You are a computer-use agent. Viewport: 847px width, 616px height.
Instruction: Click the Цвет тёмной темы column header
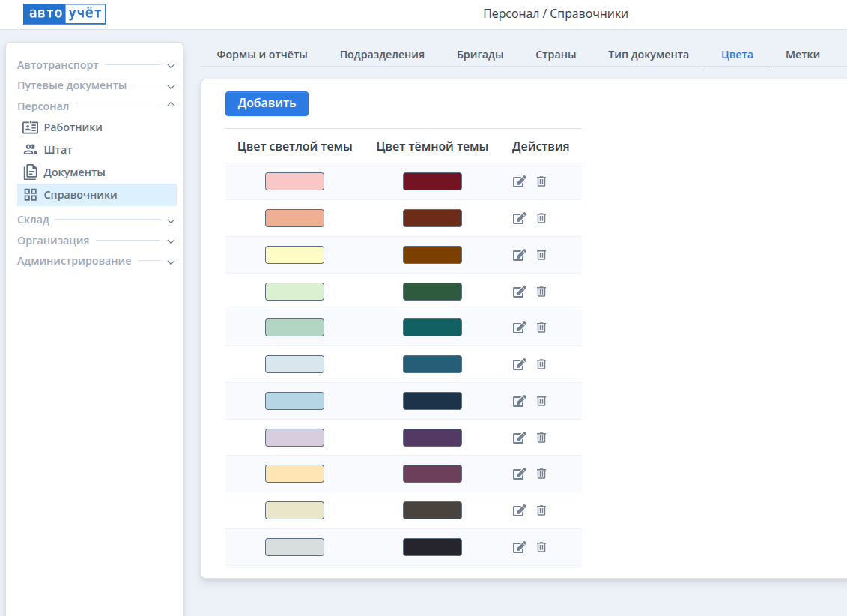[432, 146]
